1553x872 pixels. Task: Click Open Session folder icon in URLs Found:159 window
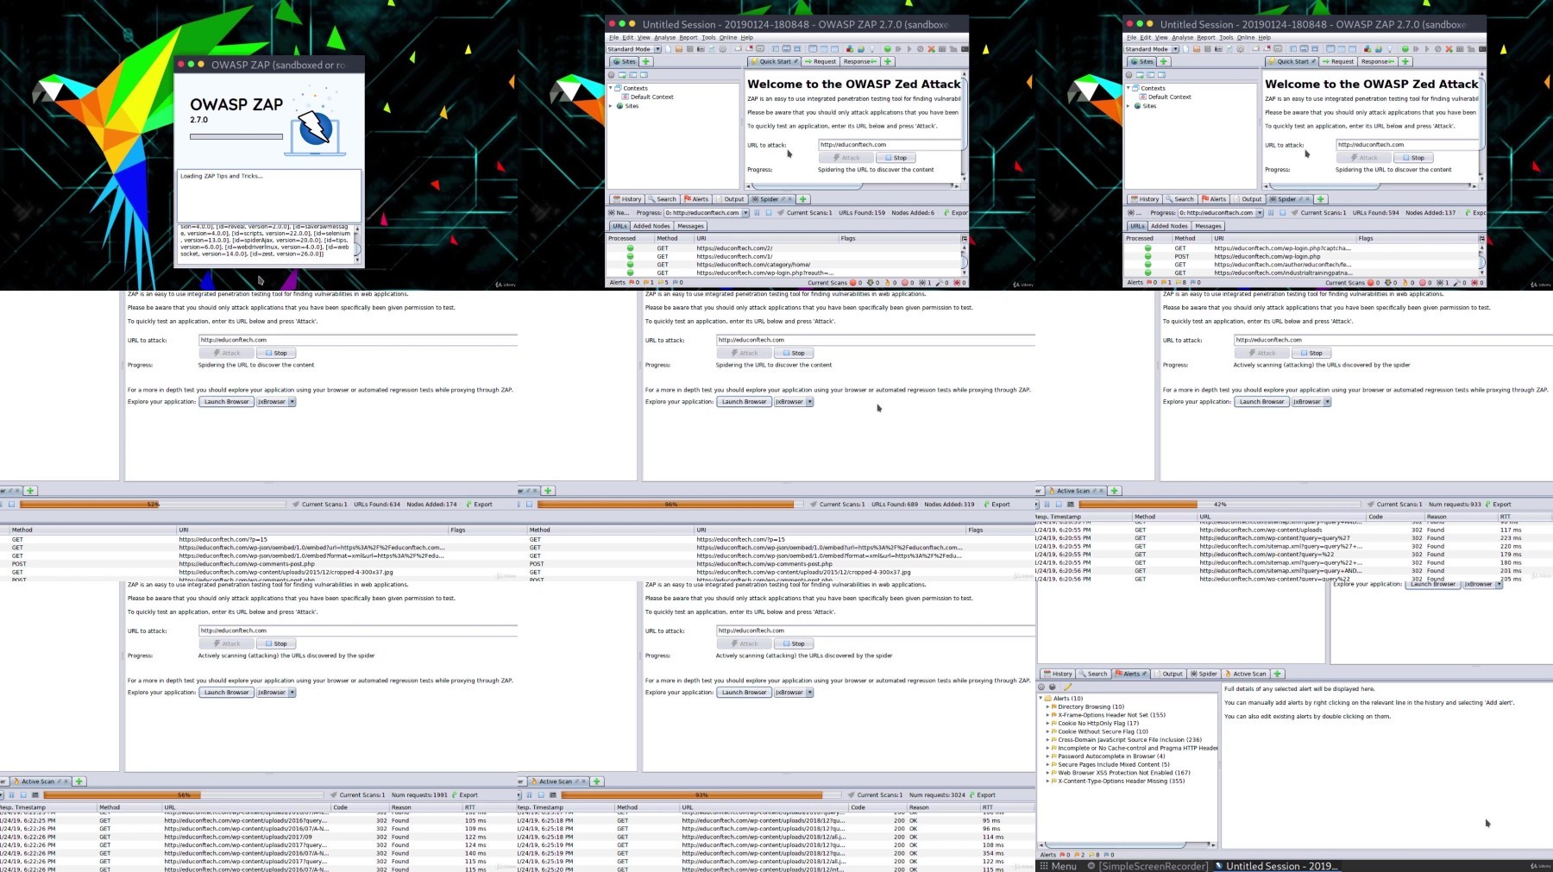coord(679,49)
